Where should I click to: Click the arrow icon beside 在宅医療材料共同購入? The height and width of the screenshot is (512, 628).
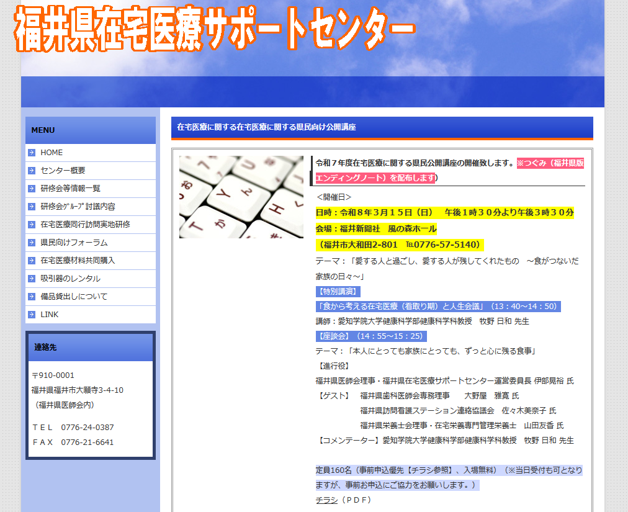[x=32, y=261]
